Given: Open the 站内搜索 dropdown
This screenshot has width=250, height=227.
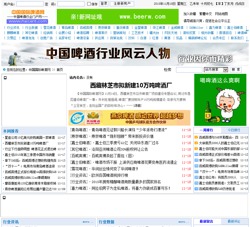Looking at the screenshot, I should (x=216, y=70).
